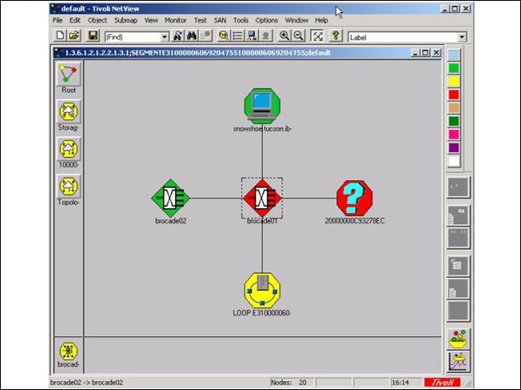Click the grey panel button with table icon
Image resolution: width=521 pixels, height=390 pixels.
pos(458,266)
